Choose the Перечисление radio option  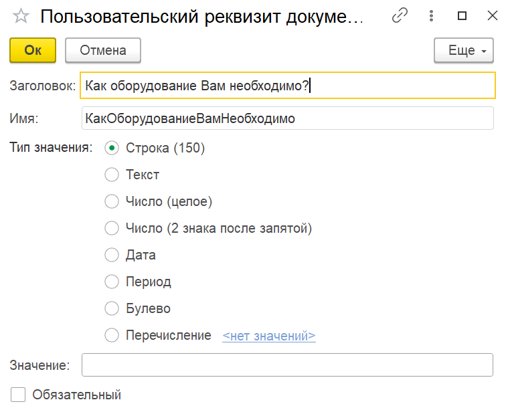click(x=112, y=335)
